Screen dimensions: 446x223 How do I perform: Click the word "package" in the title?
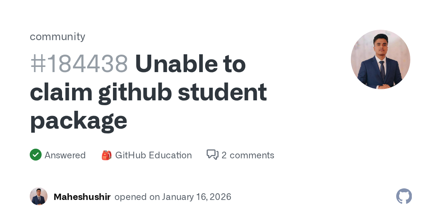click(78, 121)
